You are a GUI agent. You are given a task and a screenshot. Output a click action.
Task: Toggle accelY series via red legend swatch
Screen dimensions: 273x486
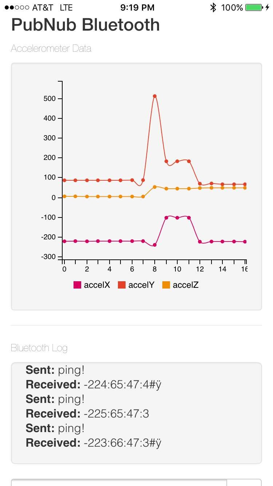(122, 285)
